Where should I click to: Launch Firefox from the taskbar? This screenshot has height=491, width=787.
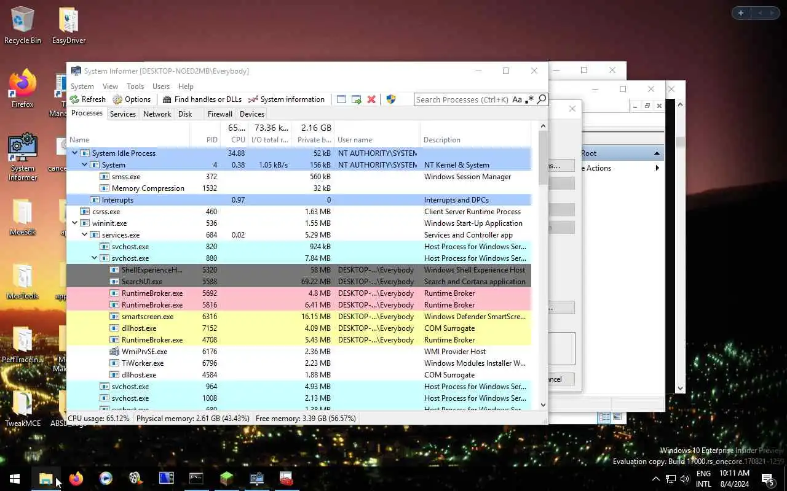76,479
